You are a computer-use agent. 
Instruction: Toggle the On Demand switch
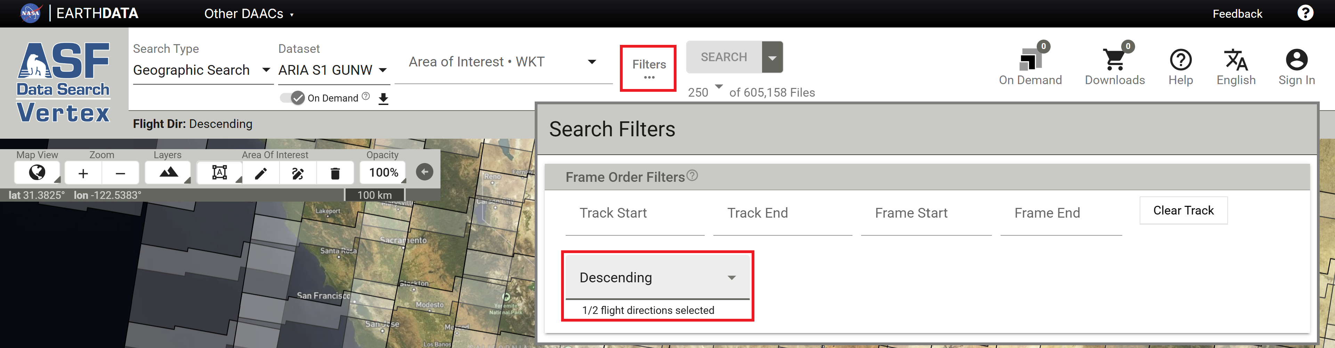click(292, 98)
